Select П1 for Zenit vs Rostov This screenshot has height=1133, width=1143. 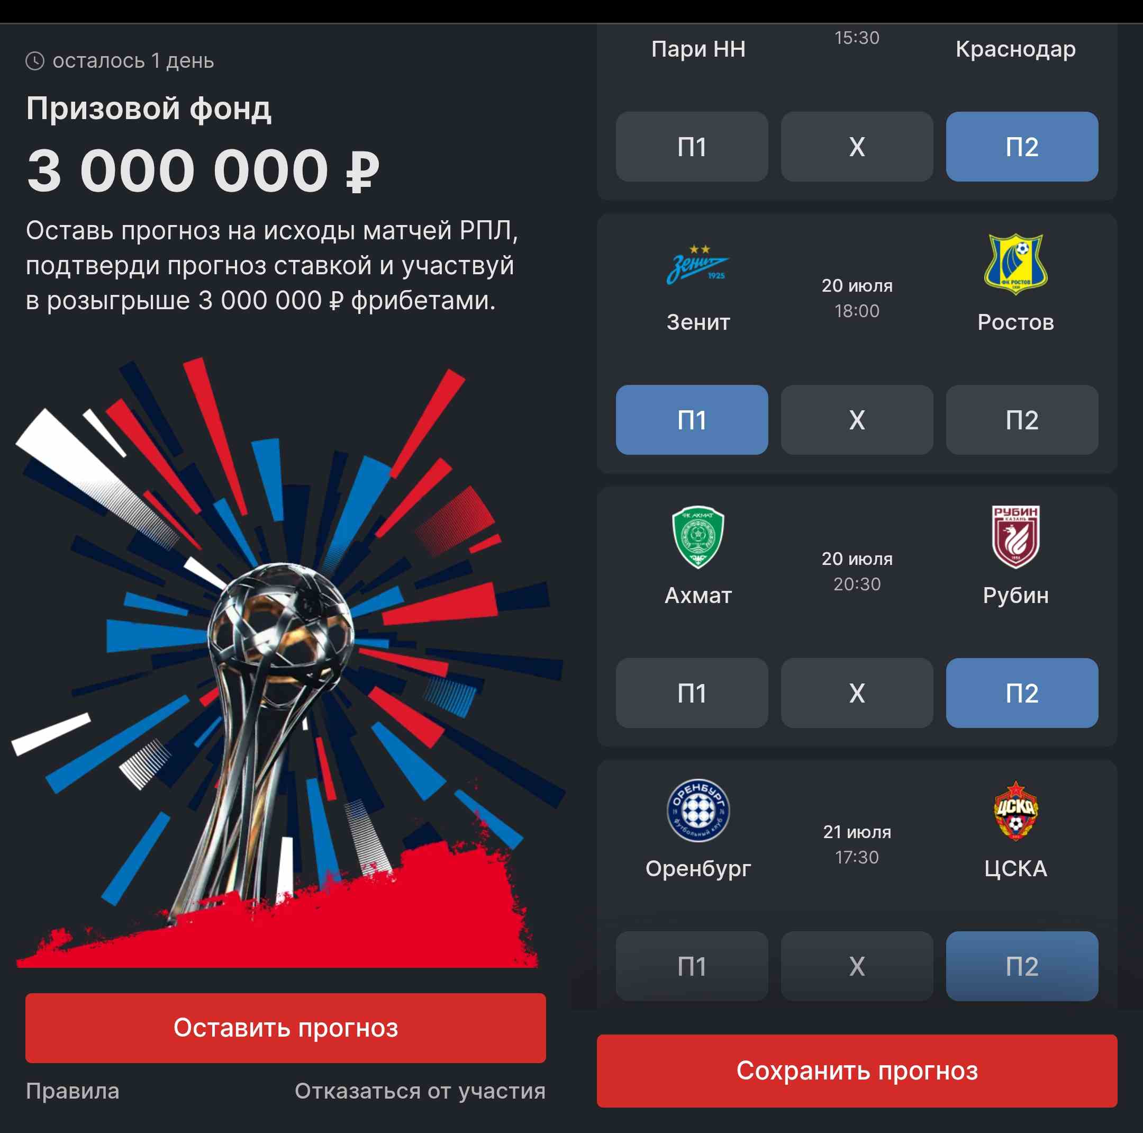pos(692,420)
